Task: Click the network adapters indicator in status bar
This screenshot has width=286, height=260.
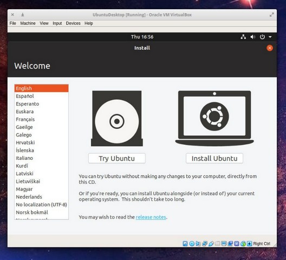Action: [205, 244]
